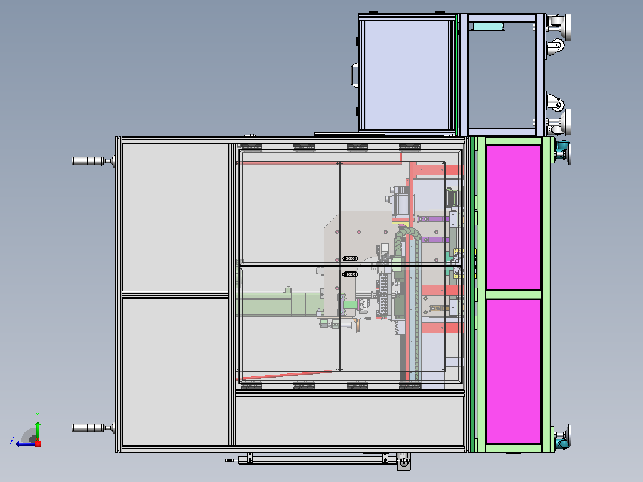Select the latch at the bottom rail's right end
The height and width of the screenshot is (482, 643).
click(403, 462)
